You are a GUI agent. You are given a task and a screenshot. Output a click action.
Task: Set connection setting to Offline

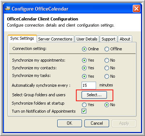(107, 49)
